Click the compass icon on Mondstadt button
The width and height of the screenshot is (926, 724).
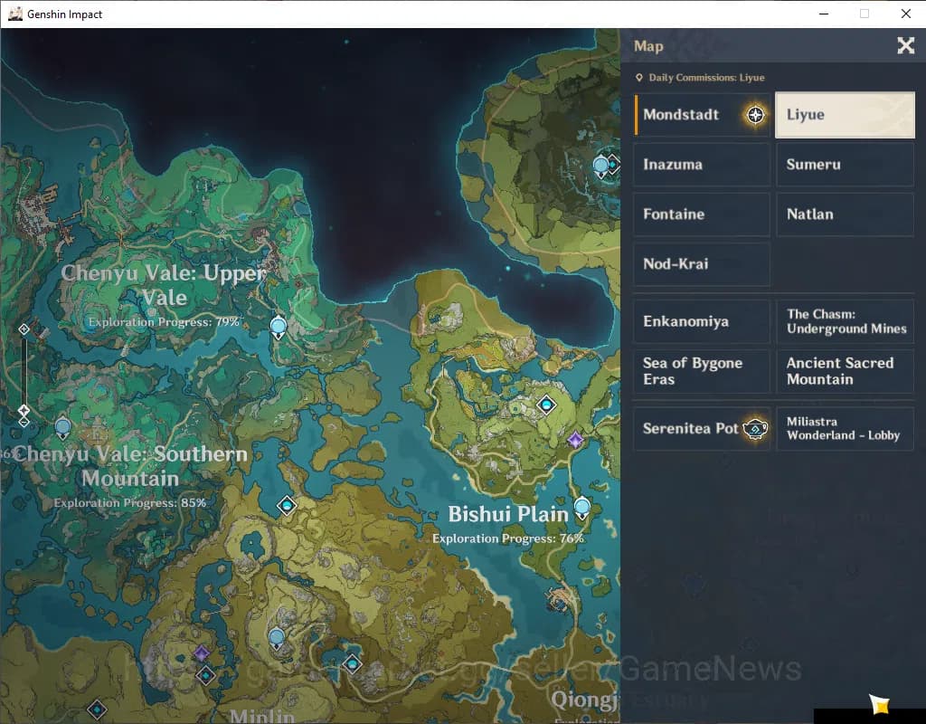[755, 115]
